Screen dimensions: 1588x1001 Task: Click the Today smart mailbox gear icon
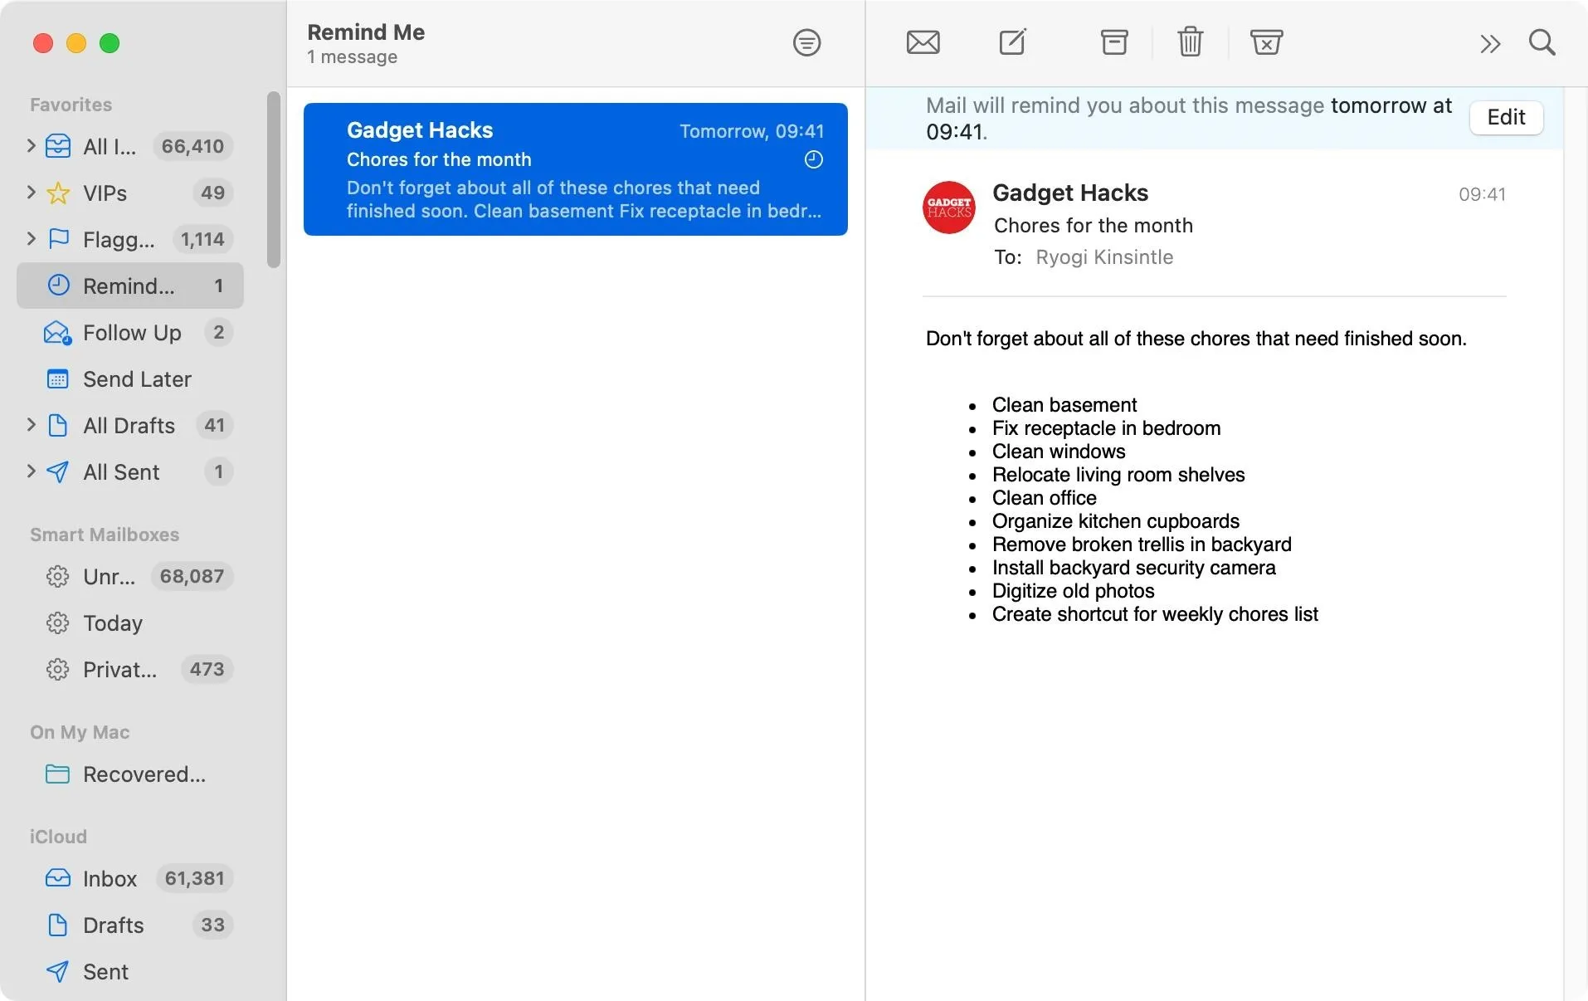(57, 623)
